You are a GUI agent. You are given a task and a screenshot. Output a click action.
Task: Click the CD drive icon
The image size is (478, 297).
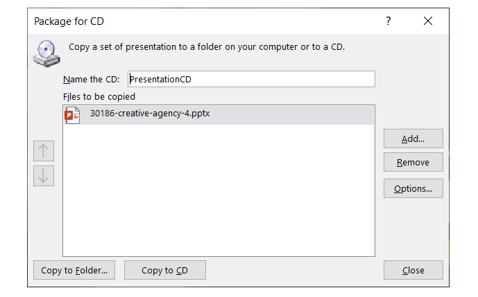click(x=46, y=53)
